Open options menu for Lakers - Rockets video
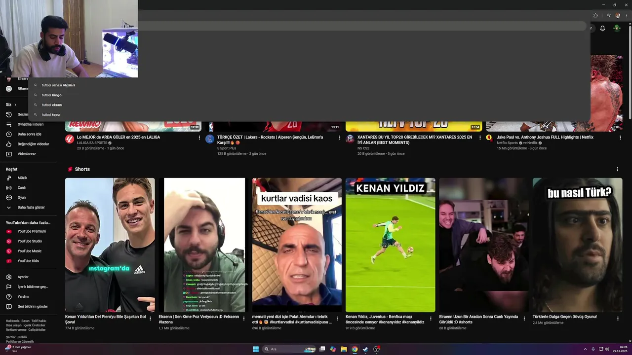 [x=340, y=138]
